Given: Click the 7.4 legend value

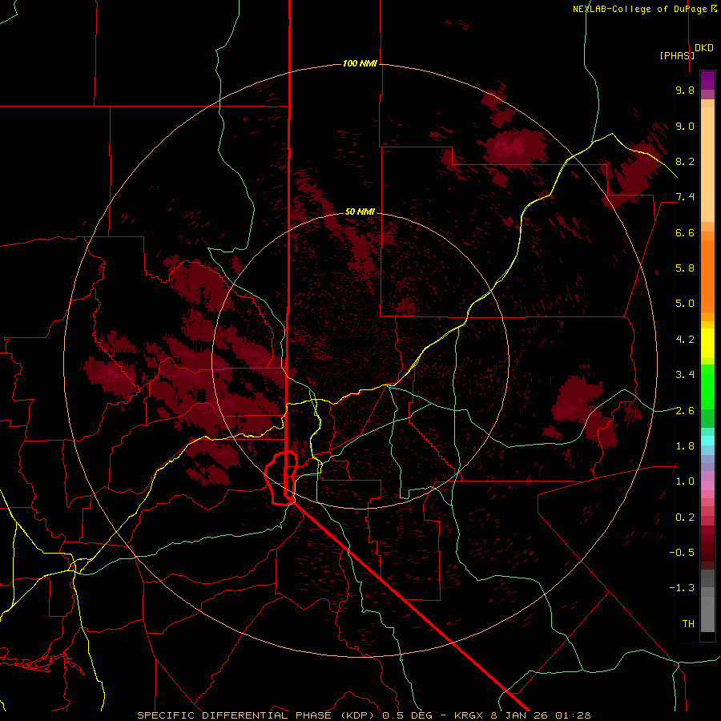Looking at the screenshot, I should tap(685, 197).
